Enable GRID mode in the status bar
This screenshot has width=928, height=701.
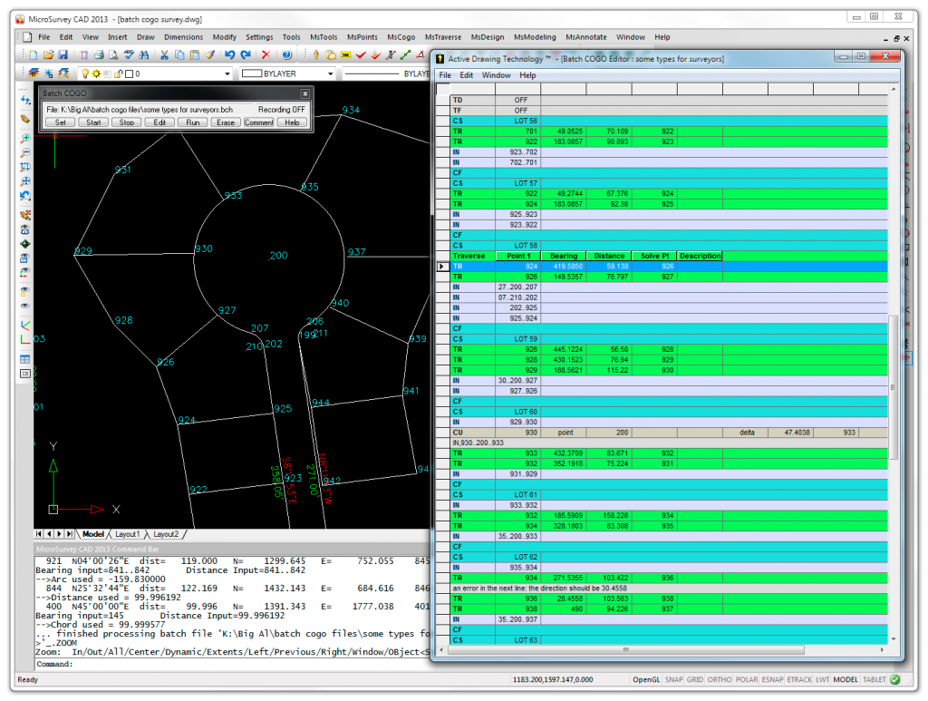point(694,679)
